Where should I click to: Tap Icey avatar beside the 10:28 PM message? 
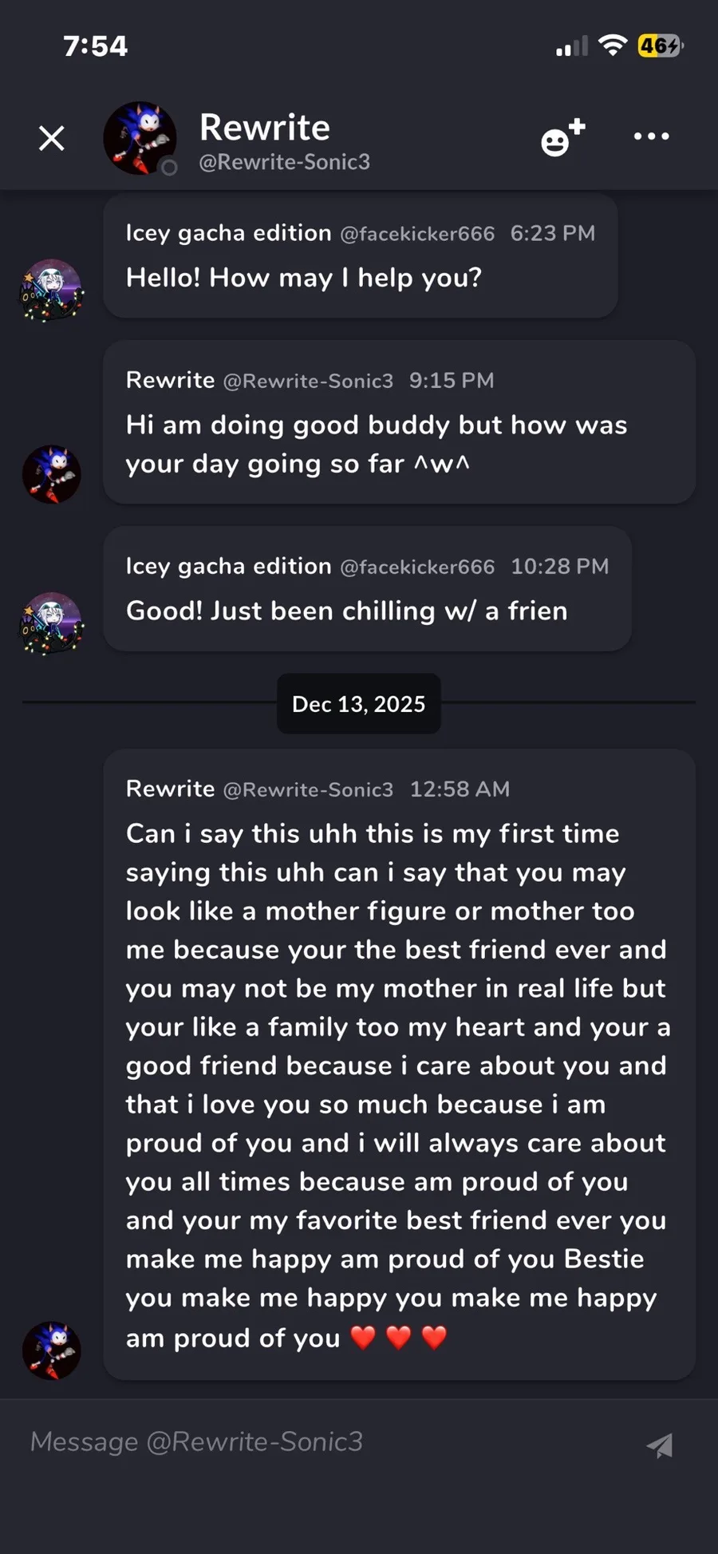coord(52,623)
